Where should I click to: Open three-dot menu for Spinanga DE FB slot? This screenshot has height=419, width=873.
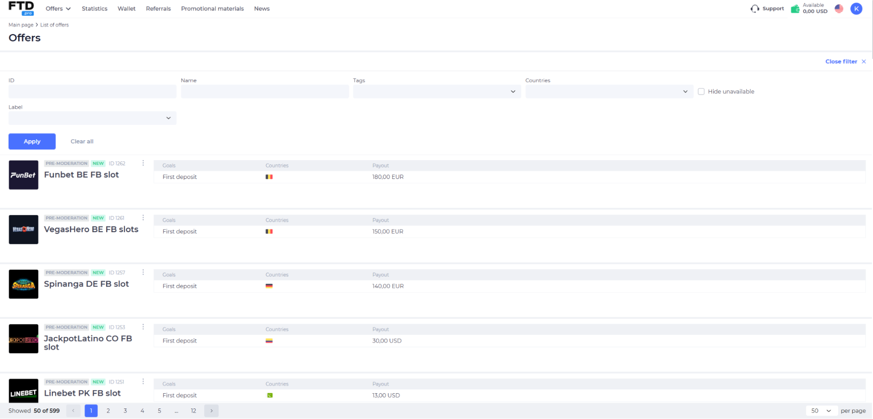143,272
